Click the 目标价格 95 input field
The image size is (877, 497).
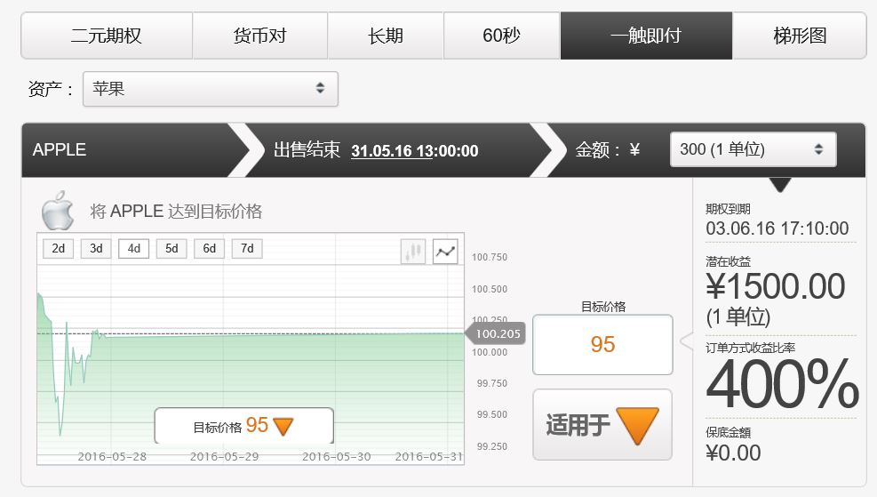(x=602, y=345)
